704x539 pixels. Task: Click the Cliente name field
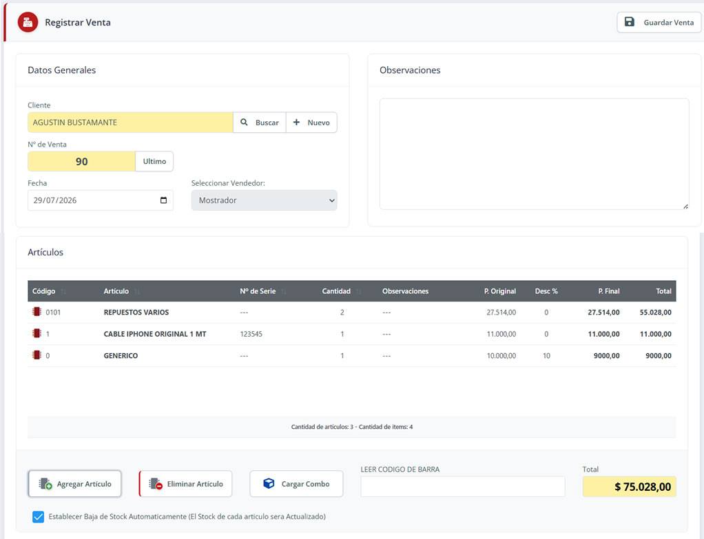point(130,123)
